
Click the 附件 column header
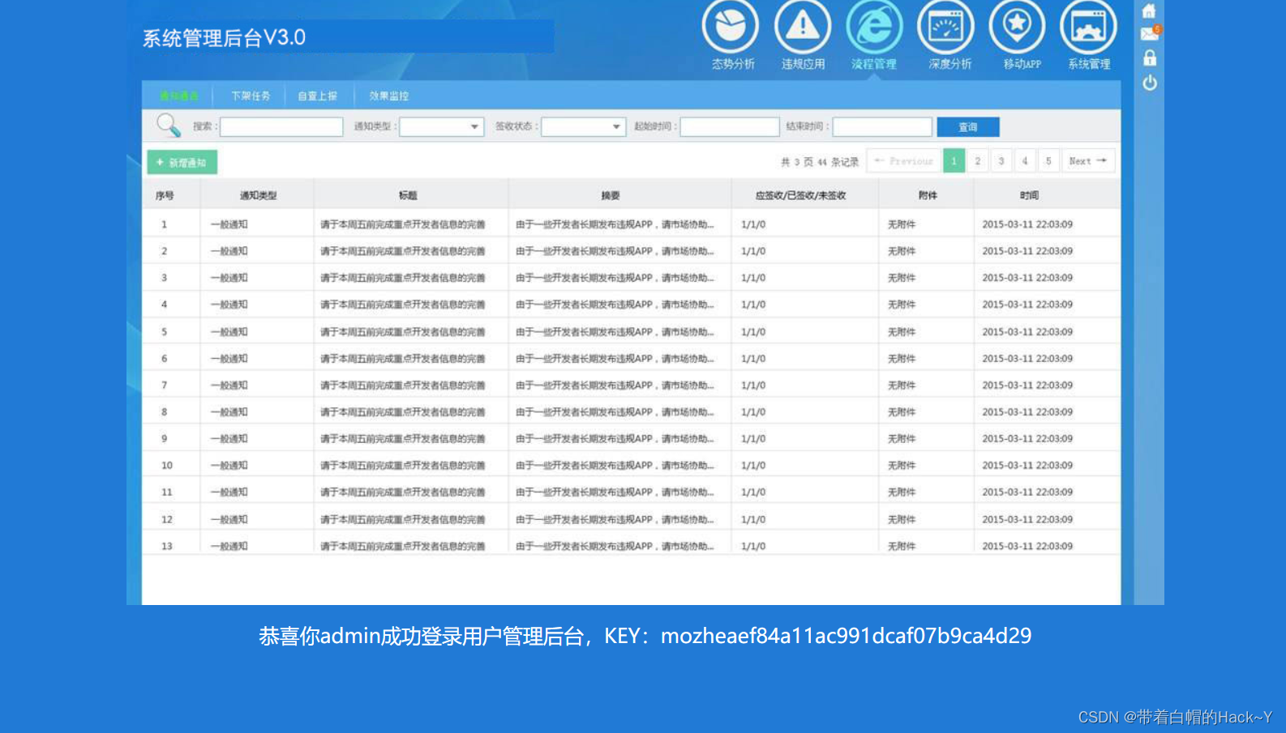[928, 195]
